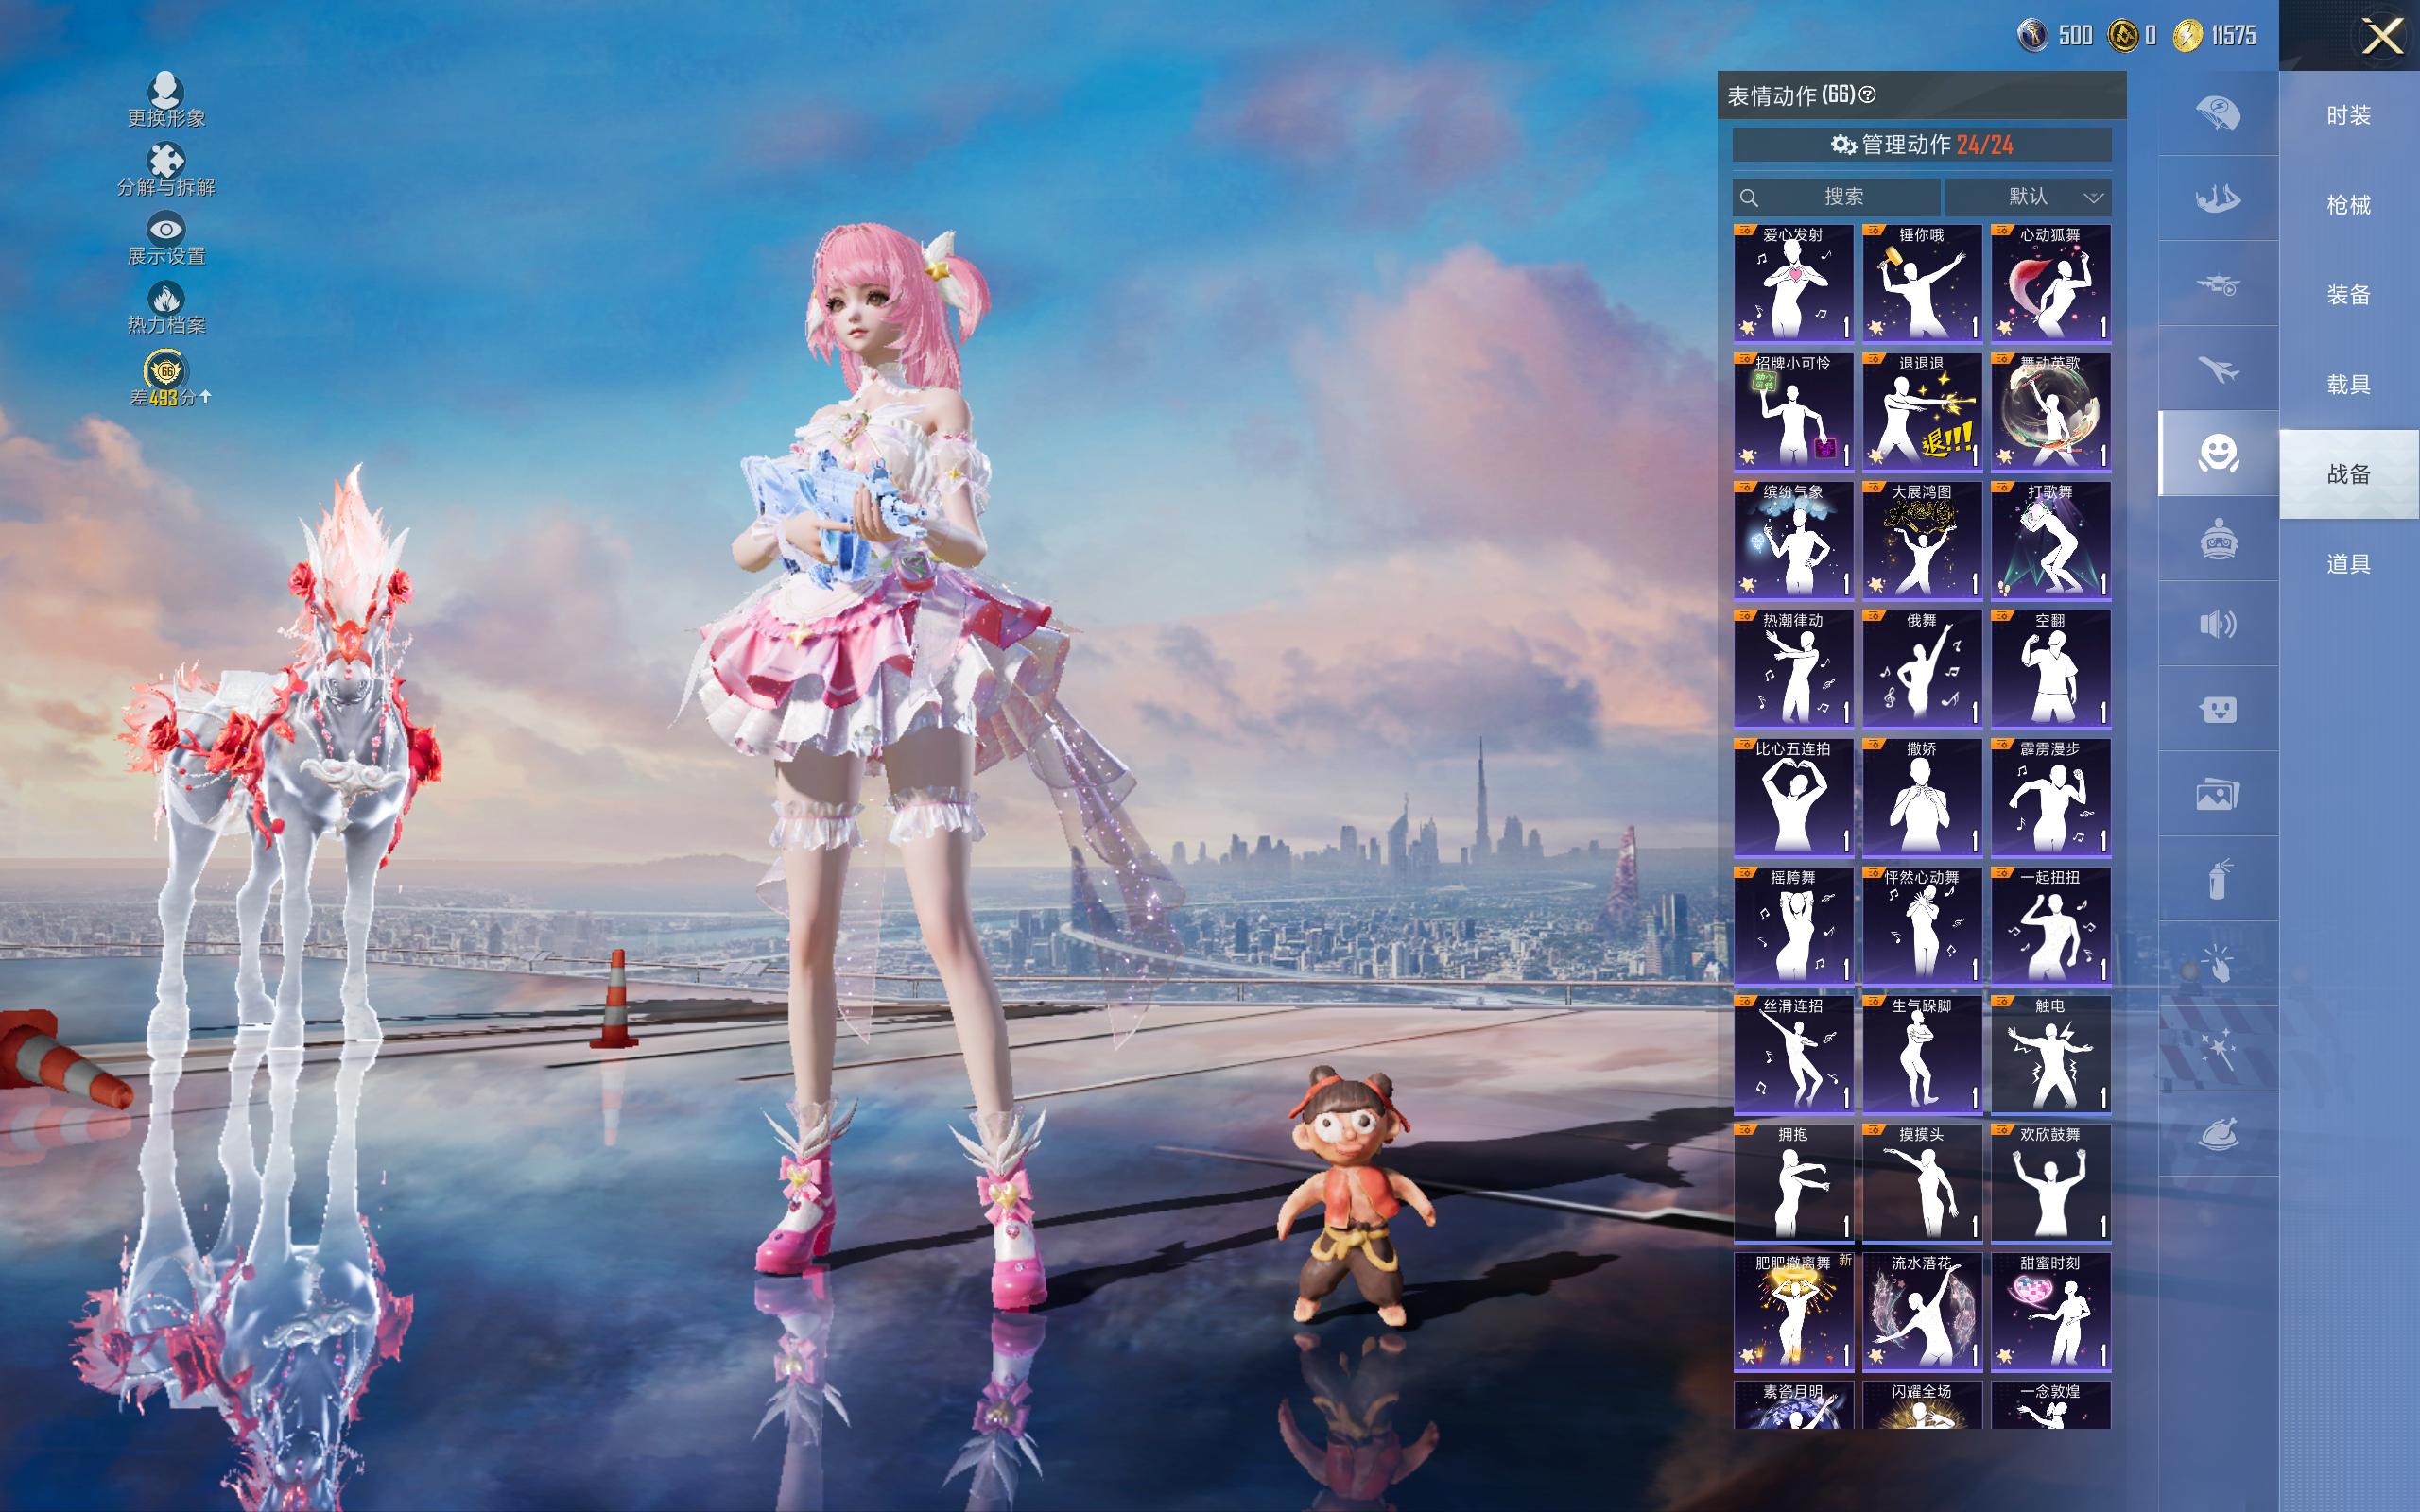Select the airplane skin category icon
This screenshot has height=1512, width=2420.
[2217, 369]
